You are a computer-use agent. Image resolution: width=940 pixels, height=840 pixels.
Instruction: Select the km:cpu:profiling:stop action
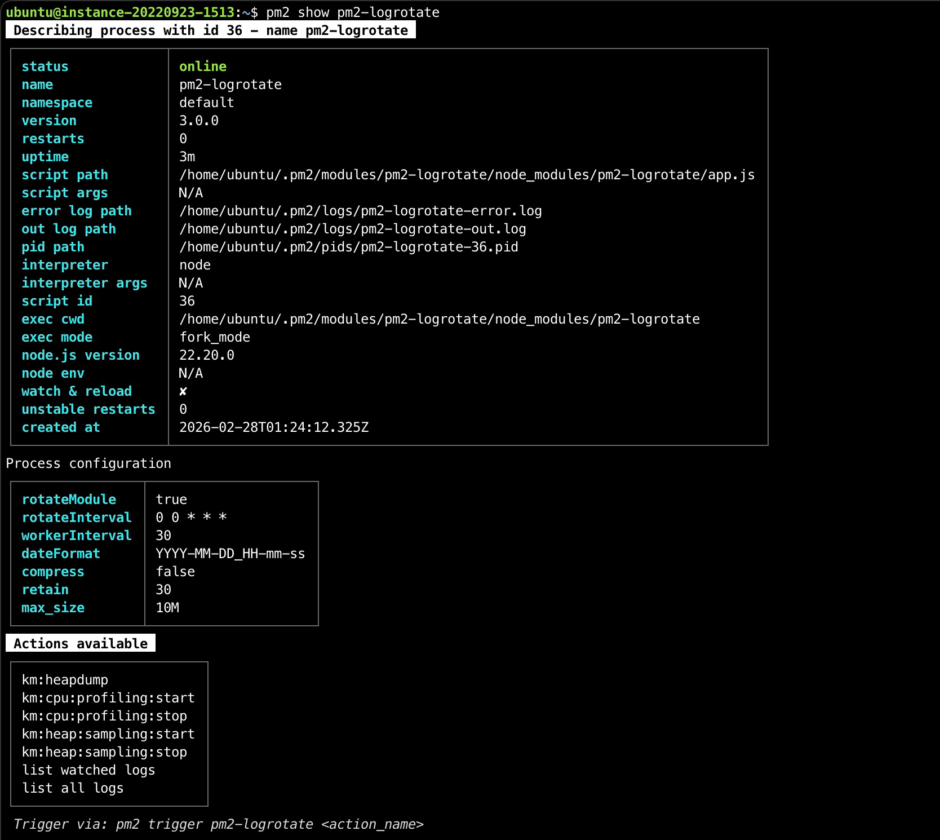coord(104,716)
